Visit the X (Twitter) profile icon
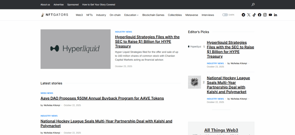 [249, 15]
